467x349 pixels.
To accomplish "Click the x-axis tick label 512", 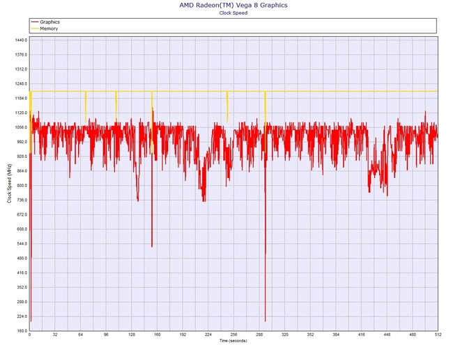I will click(438, 334).
